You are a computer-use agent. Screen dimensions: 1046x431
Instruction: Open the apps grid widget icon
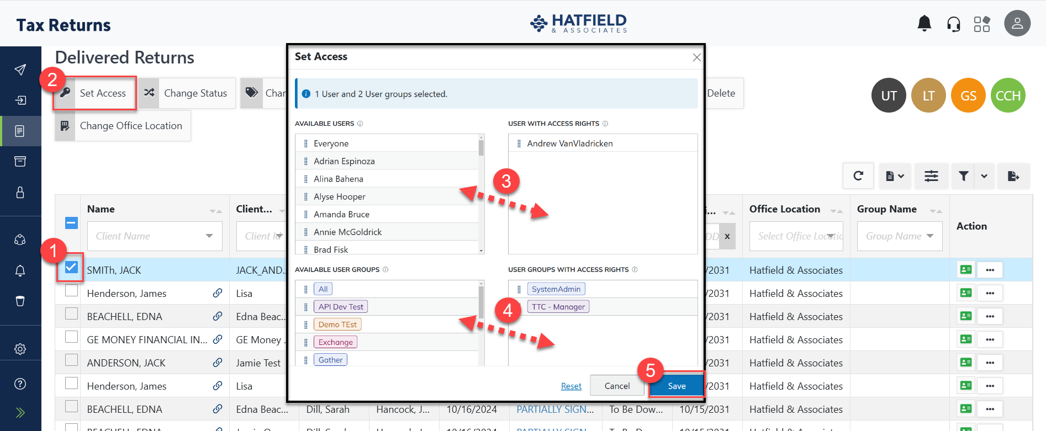[x=981, y=24]
